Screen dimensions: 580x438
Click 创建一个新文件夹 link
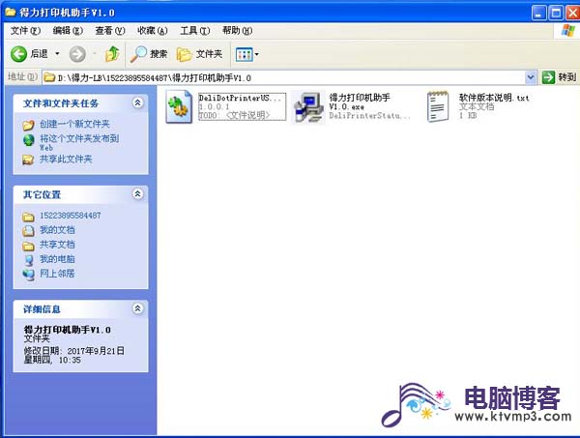pos(74,124)
